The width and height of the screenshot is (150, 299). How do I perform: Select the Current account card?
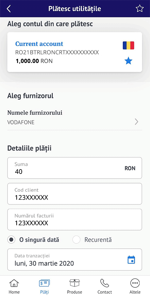pos(74,52)
